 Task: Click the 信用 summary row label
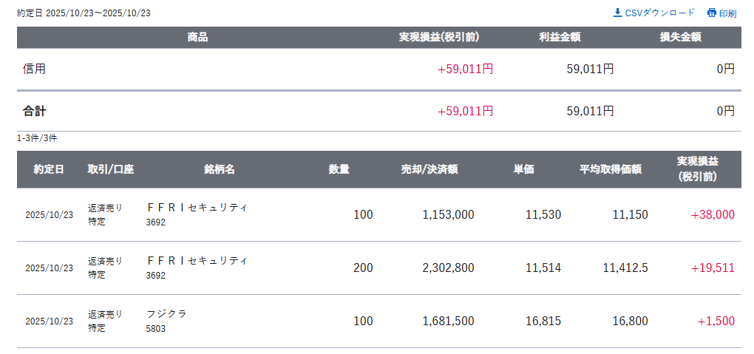coord(35,69)
